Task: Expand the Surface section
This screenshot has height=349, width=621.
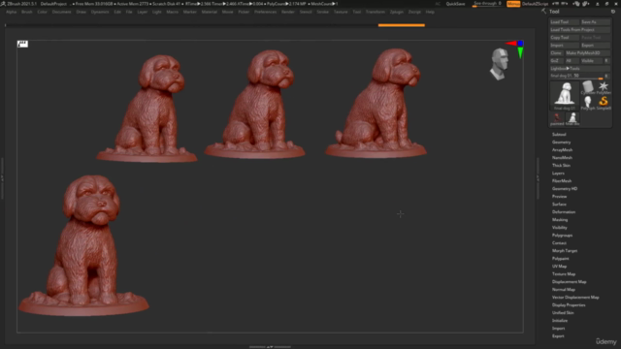Action: [559, 205]
